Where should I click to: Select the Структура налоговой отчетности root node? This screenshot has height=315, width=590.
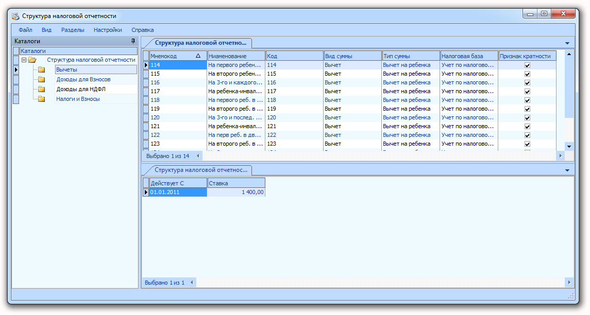(91, 60)
